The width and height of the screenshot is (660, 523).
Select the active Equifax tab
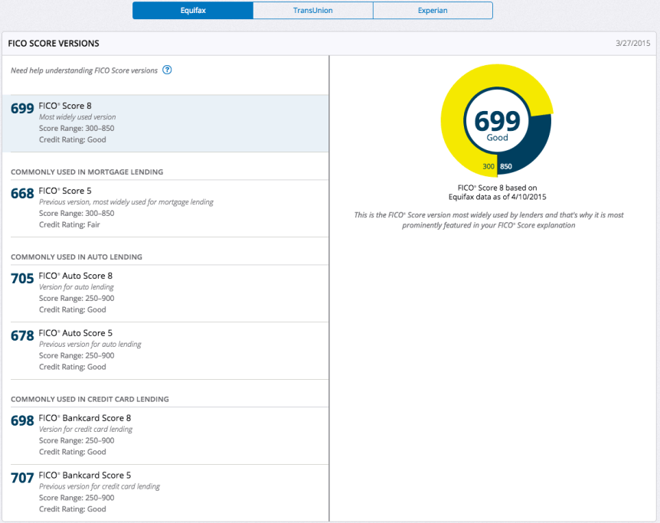point(192,10)
